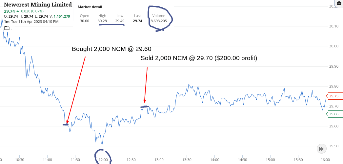This screenshot has height=164, width=343.
Task: Click the High value 30.28
Action: (x=102, y=21)
